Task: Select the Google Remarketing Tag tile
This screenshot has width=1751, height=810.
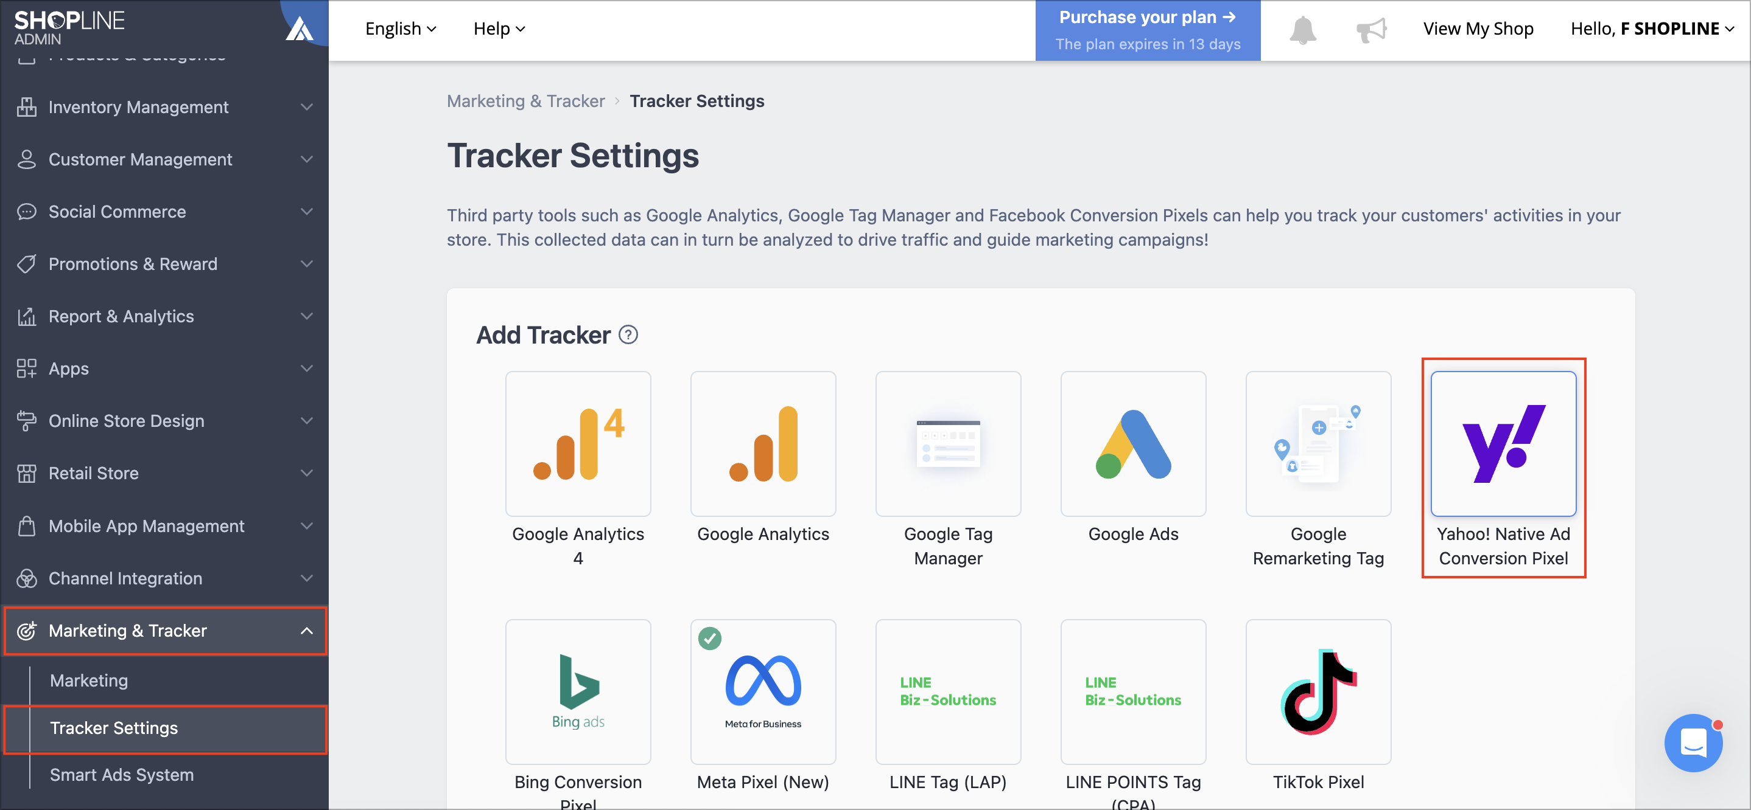Action: (x=1318, y=443)
